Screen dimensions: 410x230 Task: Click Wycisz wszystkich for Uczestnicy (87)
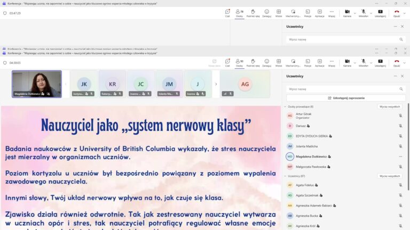point(390,176)
